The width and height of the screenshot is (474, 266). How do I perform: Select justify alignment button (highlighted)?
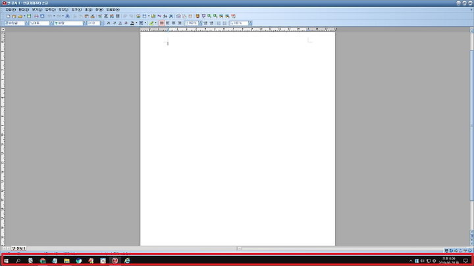coord(162,23)
